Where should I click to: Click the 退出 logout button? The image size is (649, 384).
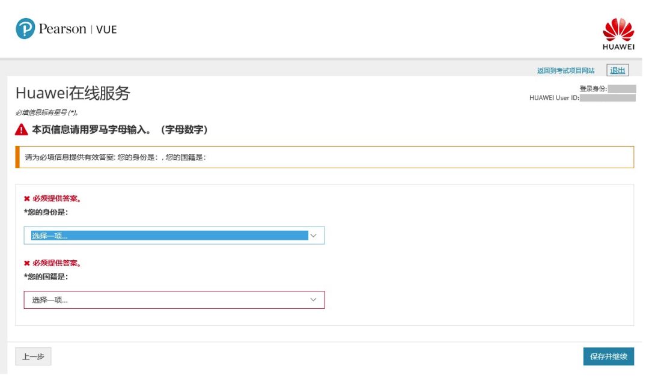618,70
